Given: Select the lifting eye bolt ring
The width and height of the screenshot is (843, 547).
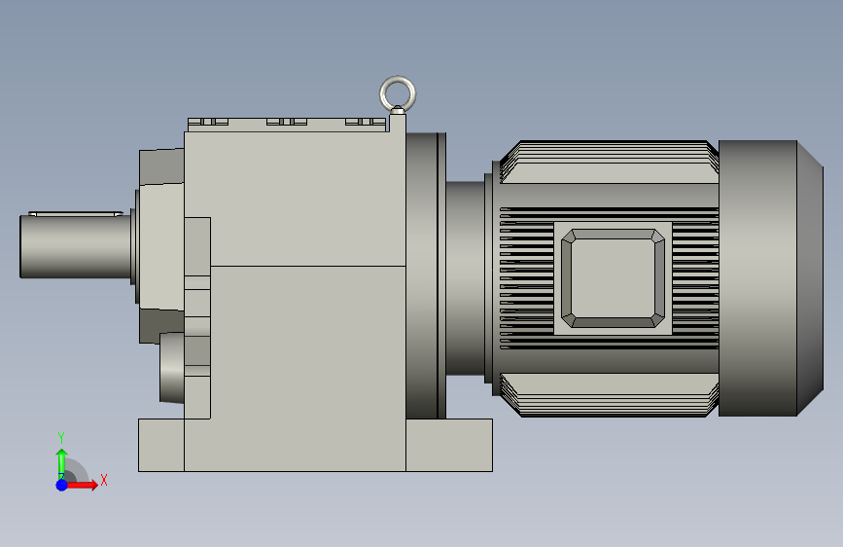Looking at the screenshot, I should 398,94.
